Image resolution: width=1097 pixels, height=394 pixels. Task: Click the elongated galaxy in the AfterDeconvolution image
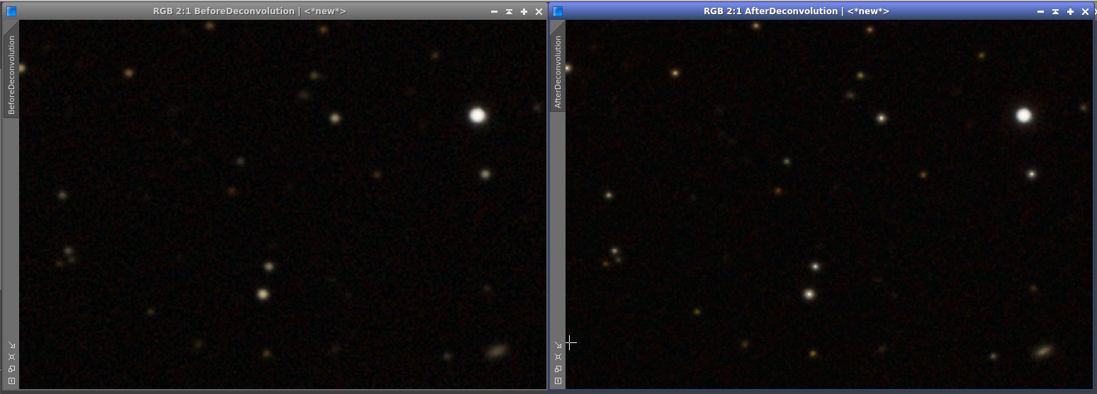click(1043, 350)
